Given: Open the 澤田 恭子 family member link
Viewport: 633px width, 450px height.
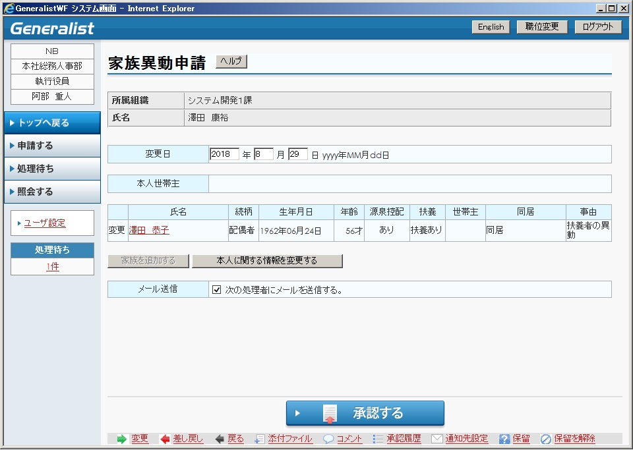Looking at the screenshot, I should (x=149, y=231).
